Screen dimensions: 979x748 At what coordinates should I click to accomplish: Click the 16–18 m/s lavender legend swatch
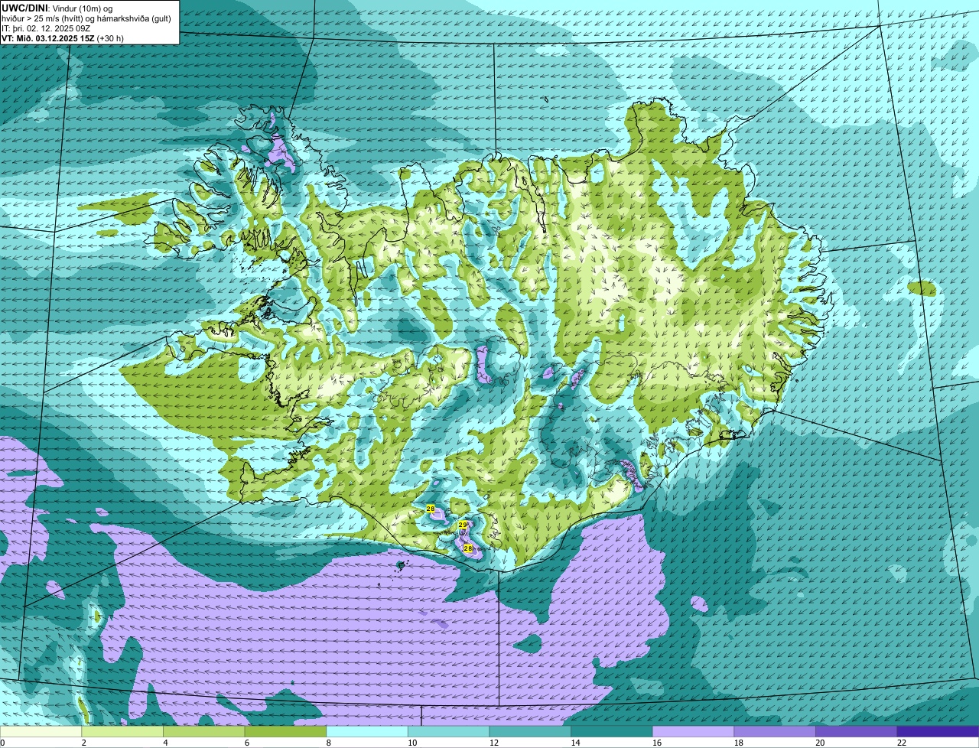click(x=693, y=732)
